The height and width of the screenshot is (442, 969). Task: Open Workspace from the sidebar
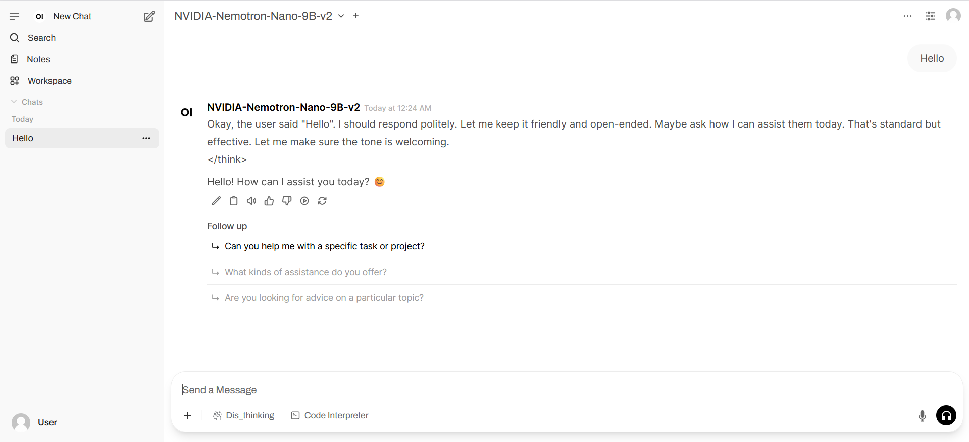[x=49, y=81]
